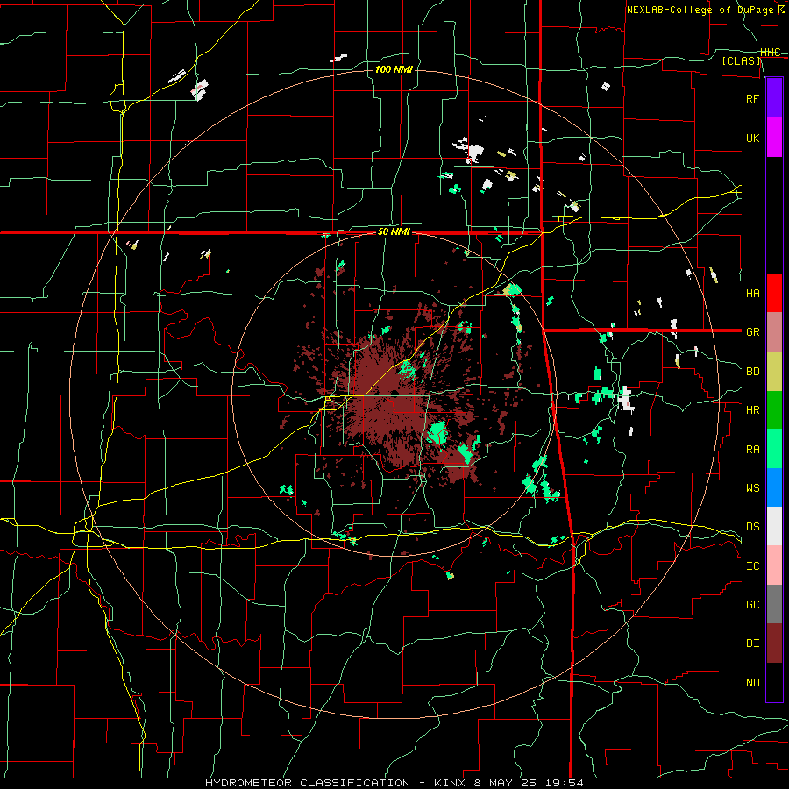Viewport: 789px width, 789px height.
Task: Click the GR pinkish legend swatch
Action: (x=774, y=332)
